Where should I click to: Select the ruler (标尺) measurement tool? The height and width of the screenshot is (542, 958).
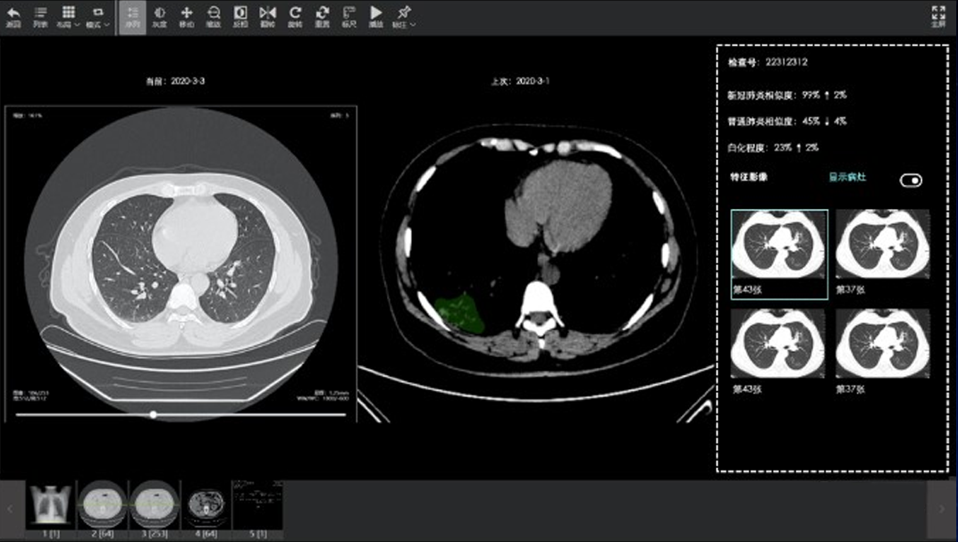(x=349, y=16)
